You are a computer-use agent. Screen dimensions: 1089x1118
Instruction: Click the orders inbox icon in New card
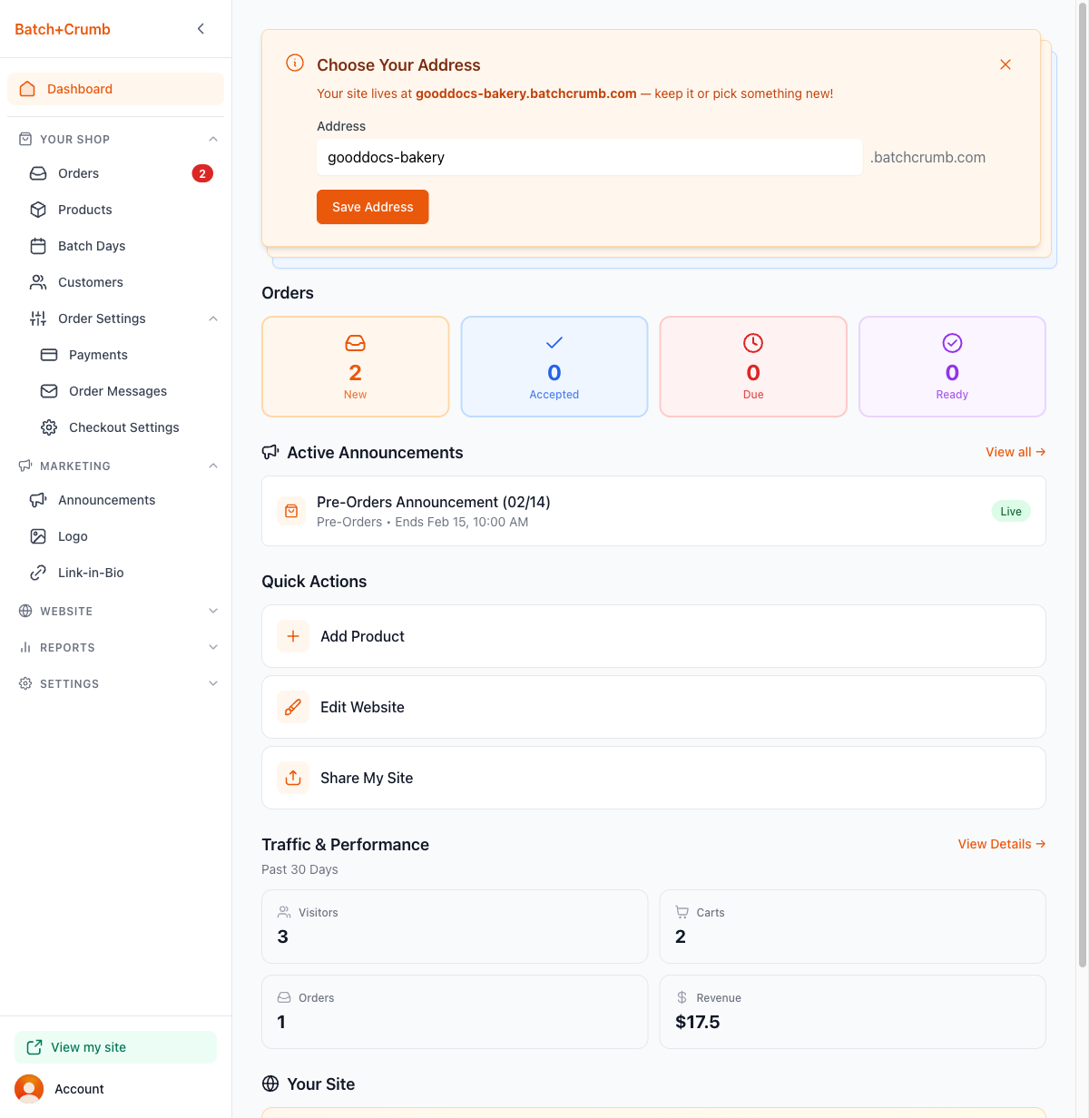[x=355, y=343]
